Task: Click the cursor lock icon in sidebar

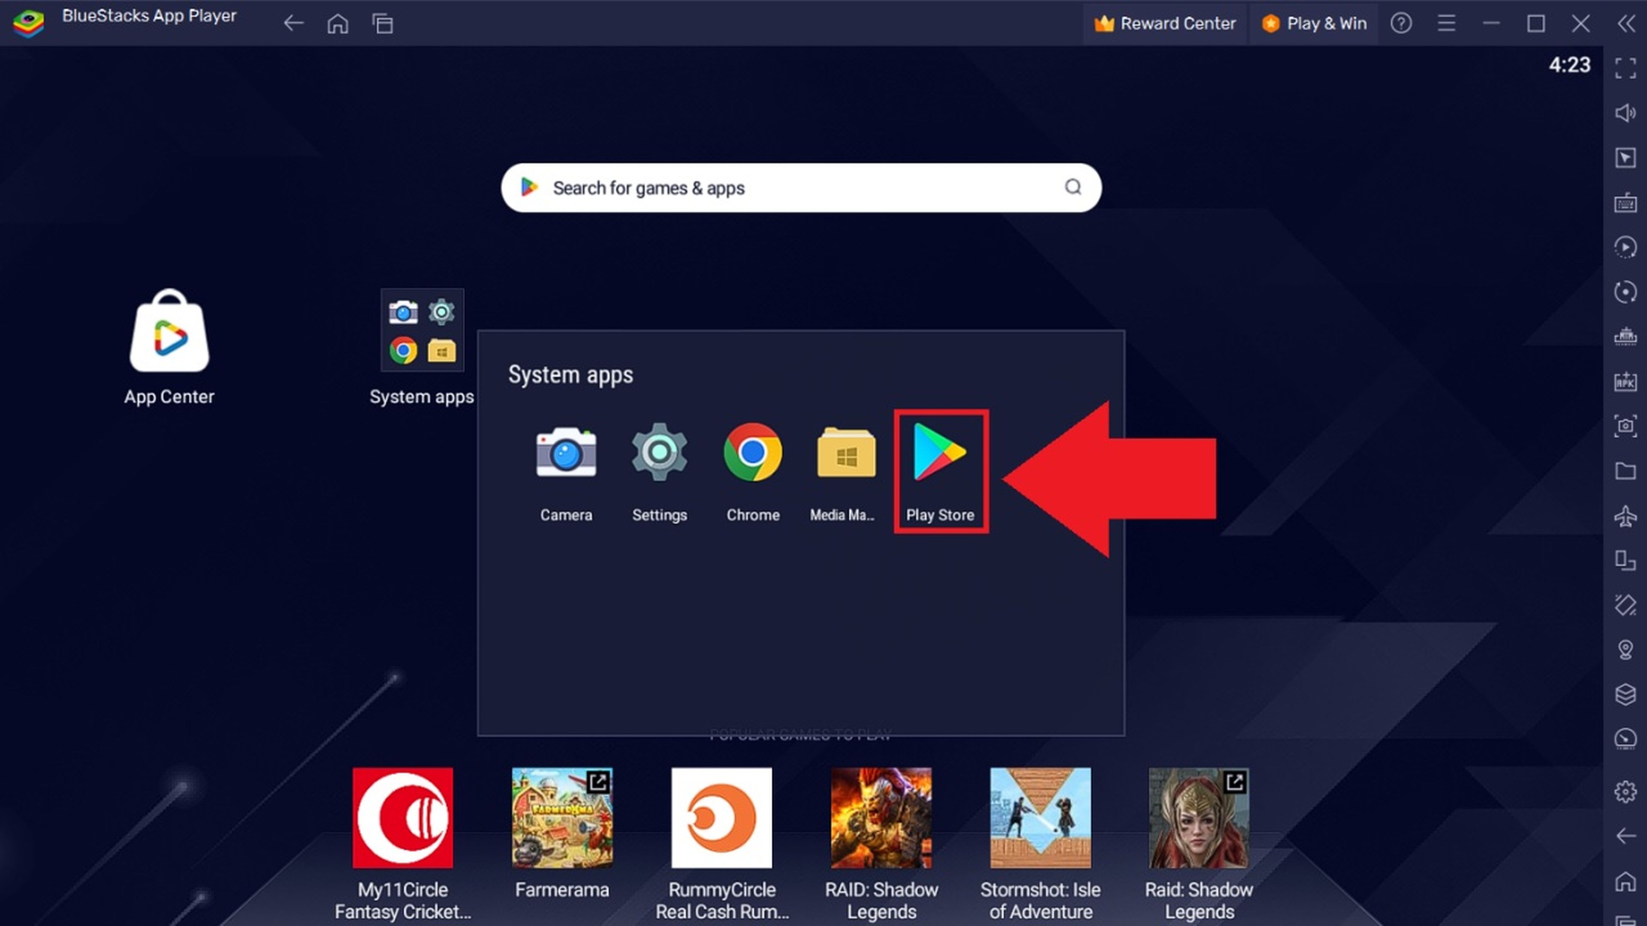Action: tap(1625, 158)
